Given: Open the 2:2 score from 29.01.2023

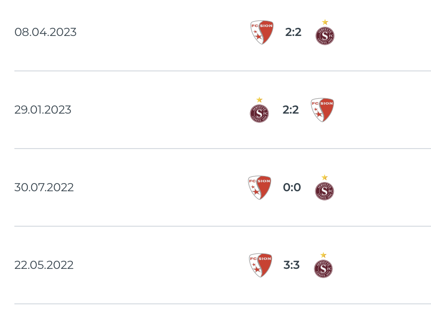Looking at the screenshot, I should (x=291, y=110).
